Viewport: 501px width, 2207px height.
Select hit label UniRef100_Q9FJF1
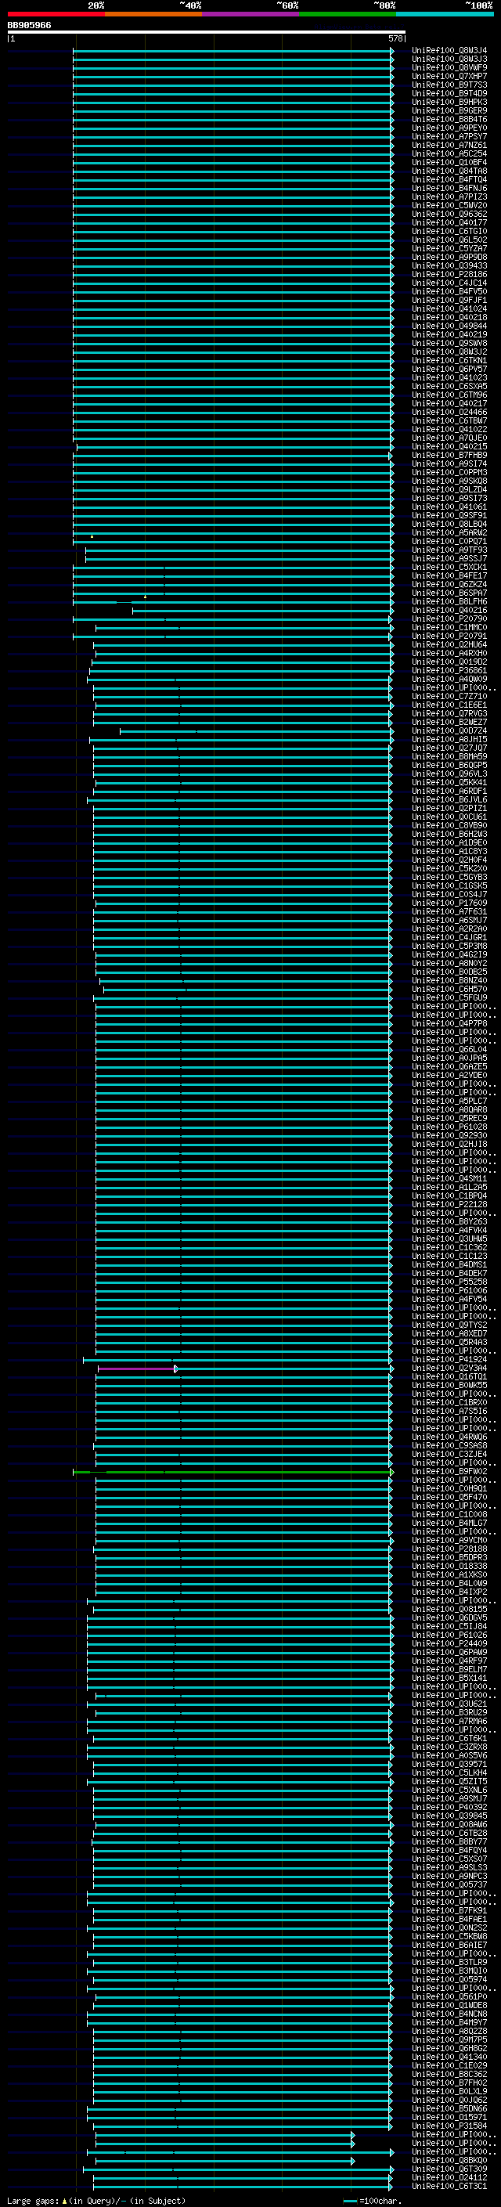(449, 300)
